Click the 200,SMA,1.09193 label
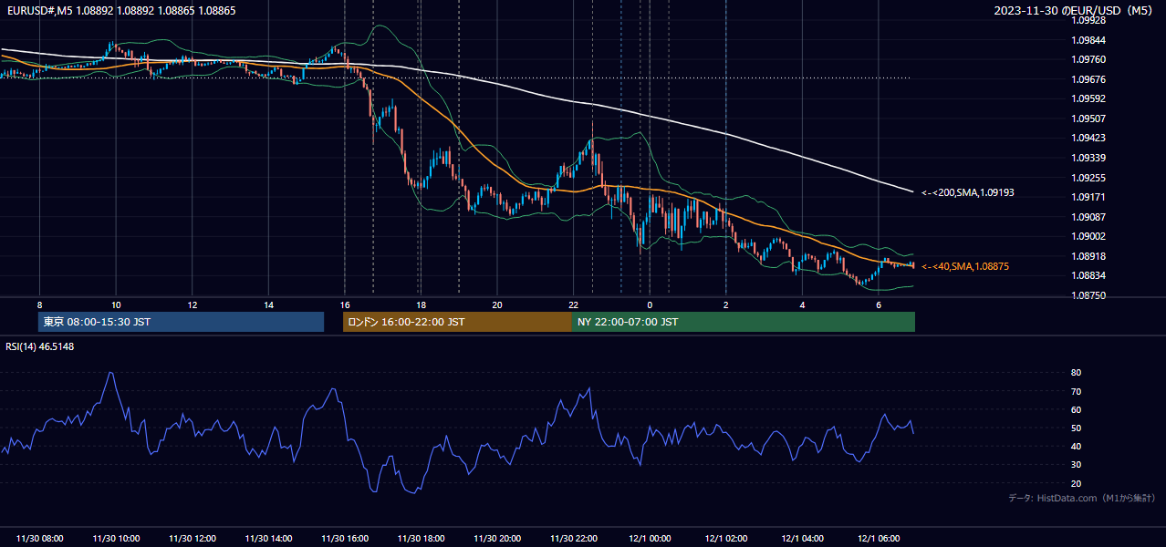This screenshot has height=547, width=1166. (x=968, y=192)
